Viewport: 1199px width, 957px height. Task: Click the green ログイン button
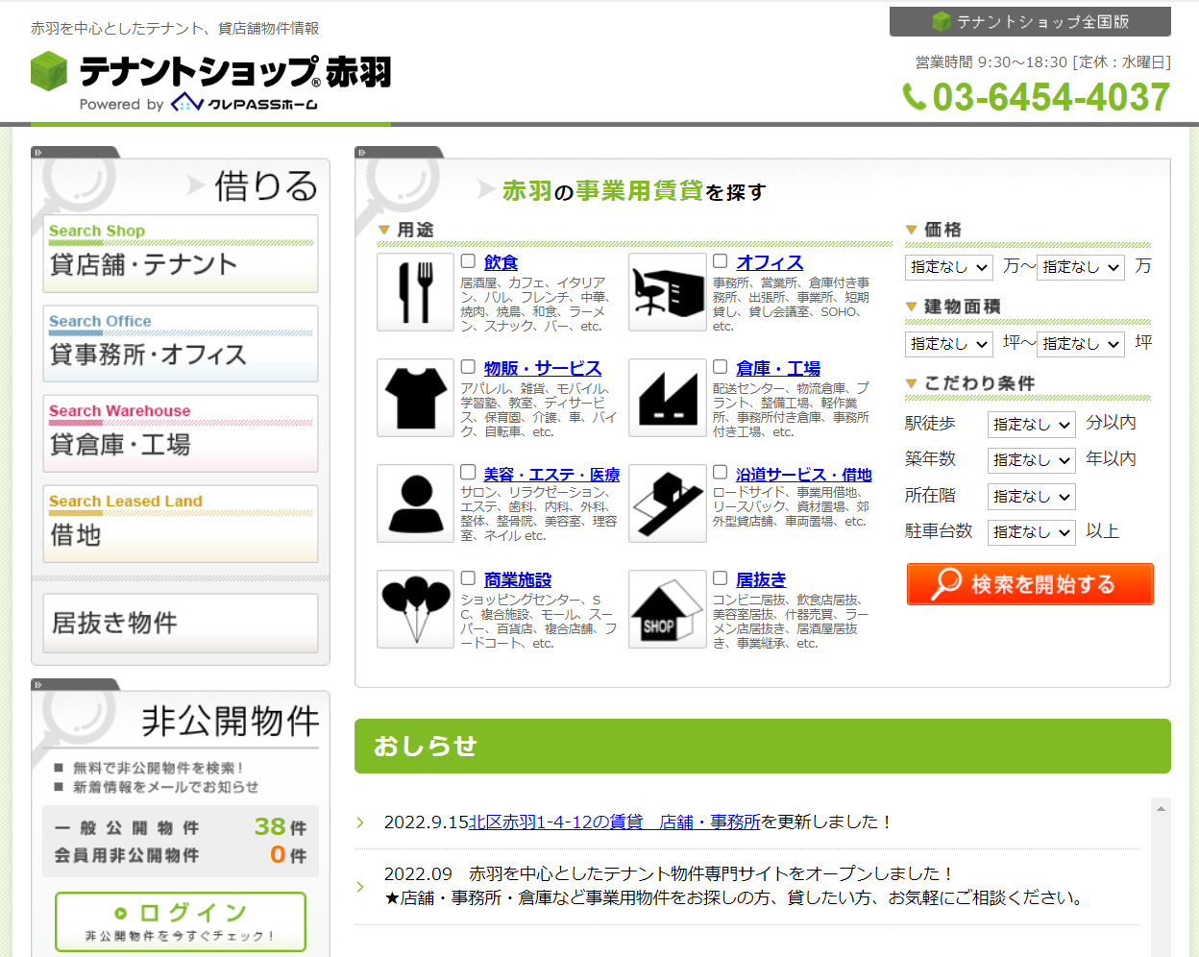coord(181,921)
